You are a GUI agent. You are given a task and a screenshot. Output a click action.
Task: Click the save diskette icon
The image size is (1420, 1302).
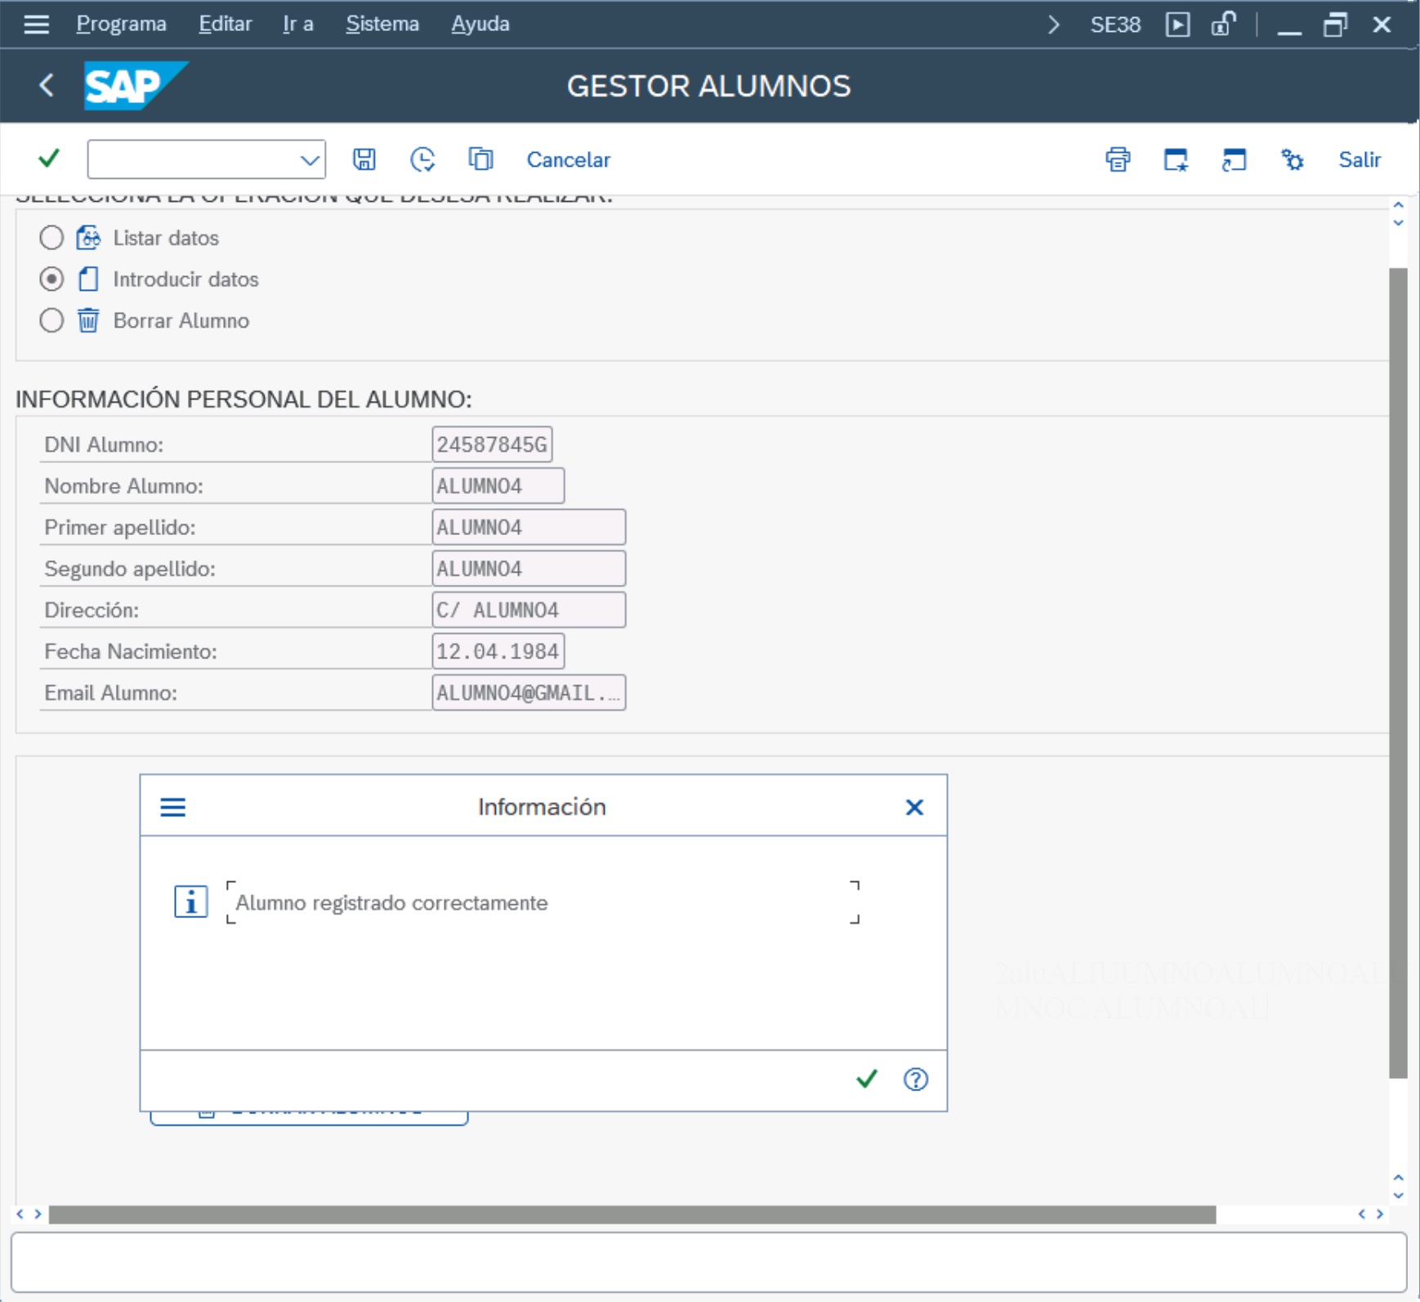tap(364, 159)
